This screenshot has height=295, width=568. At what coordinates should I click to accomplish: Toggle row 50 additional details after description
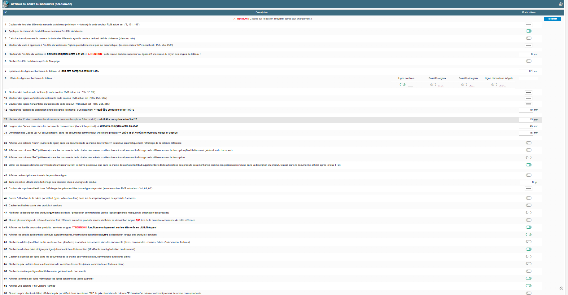[529, 235]
